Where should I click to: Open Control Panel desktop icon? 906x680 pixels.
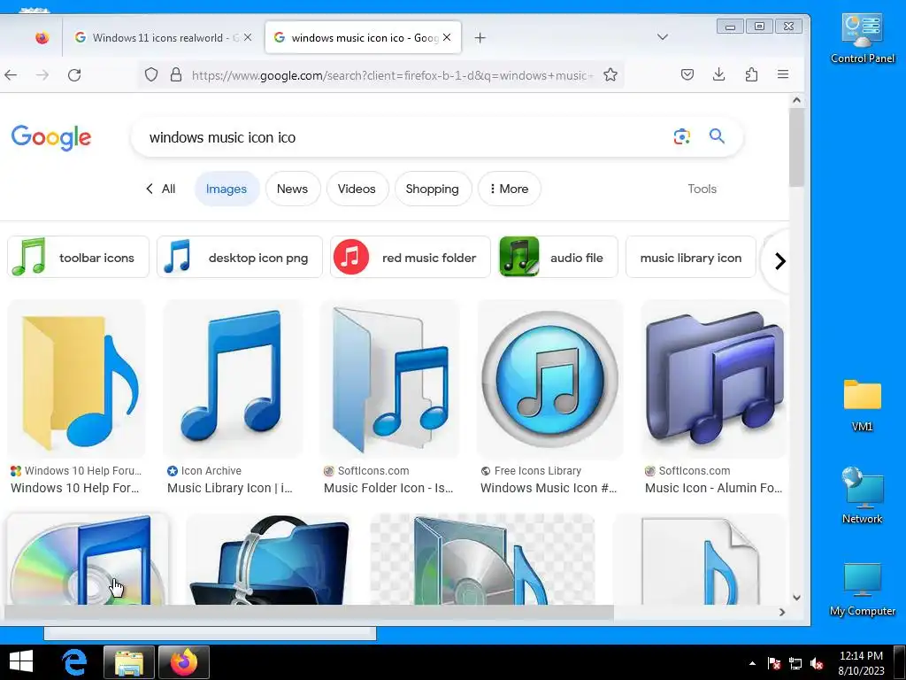(862, 39)
